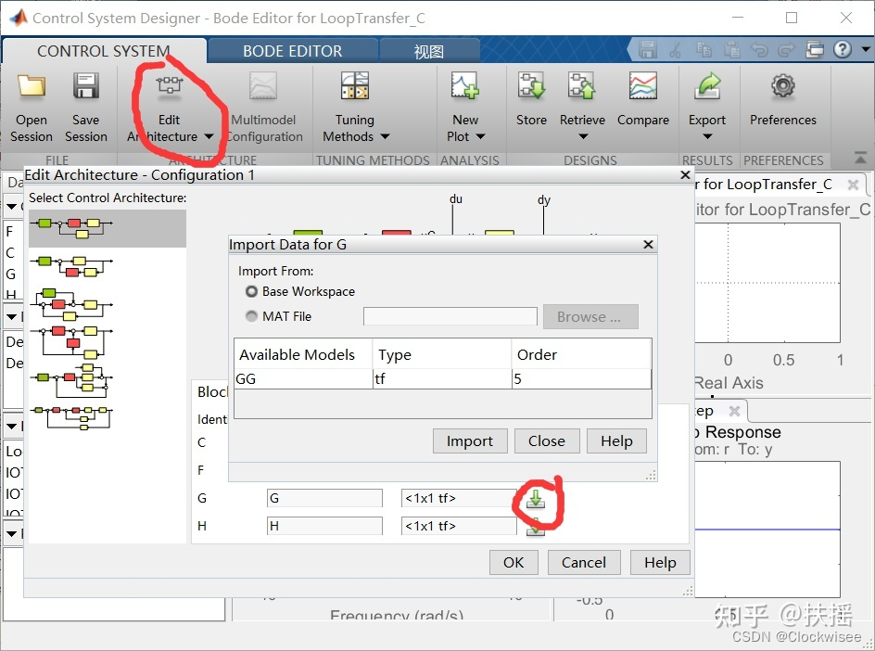Click Help in Import Data dialog
This screenshot has height=651, width=875.
coord(616,441)
